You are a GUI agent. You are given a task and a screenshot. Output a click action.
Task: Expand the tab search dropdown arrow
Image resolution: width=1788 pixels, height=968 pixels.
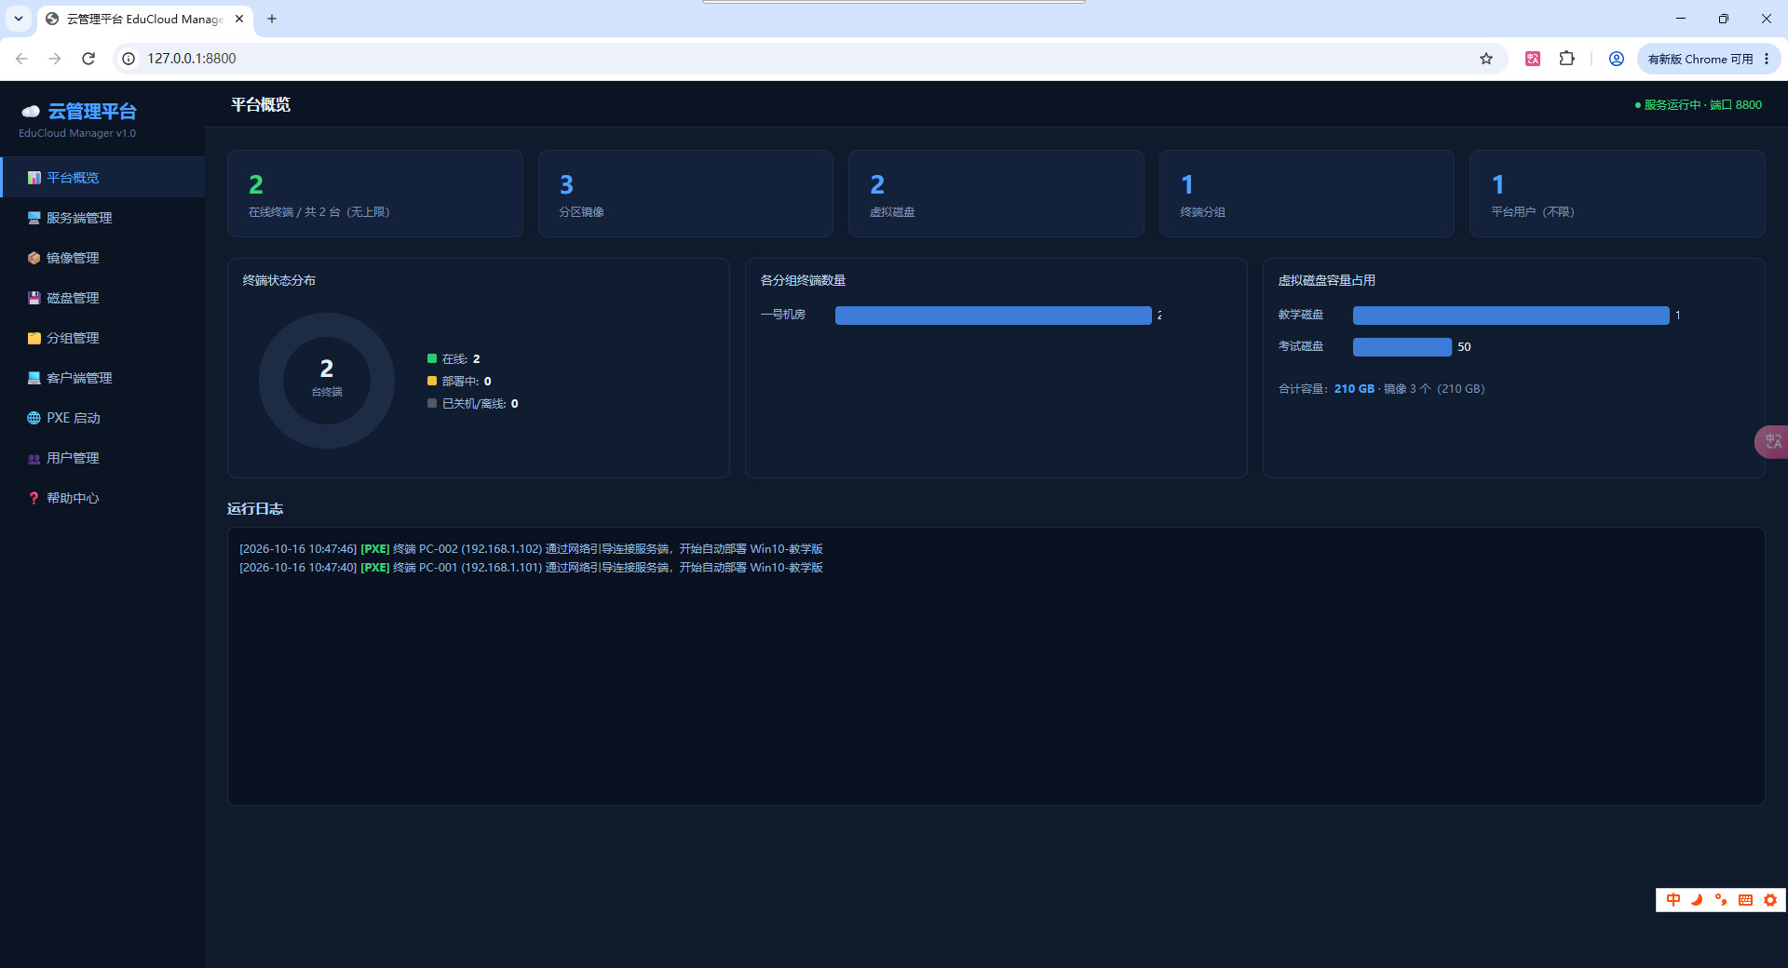19,19
